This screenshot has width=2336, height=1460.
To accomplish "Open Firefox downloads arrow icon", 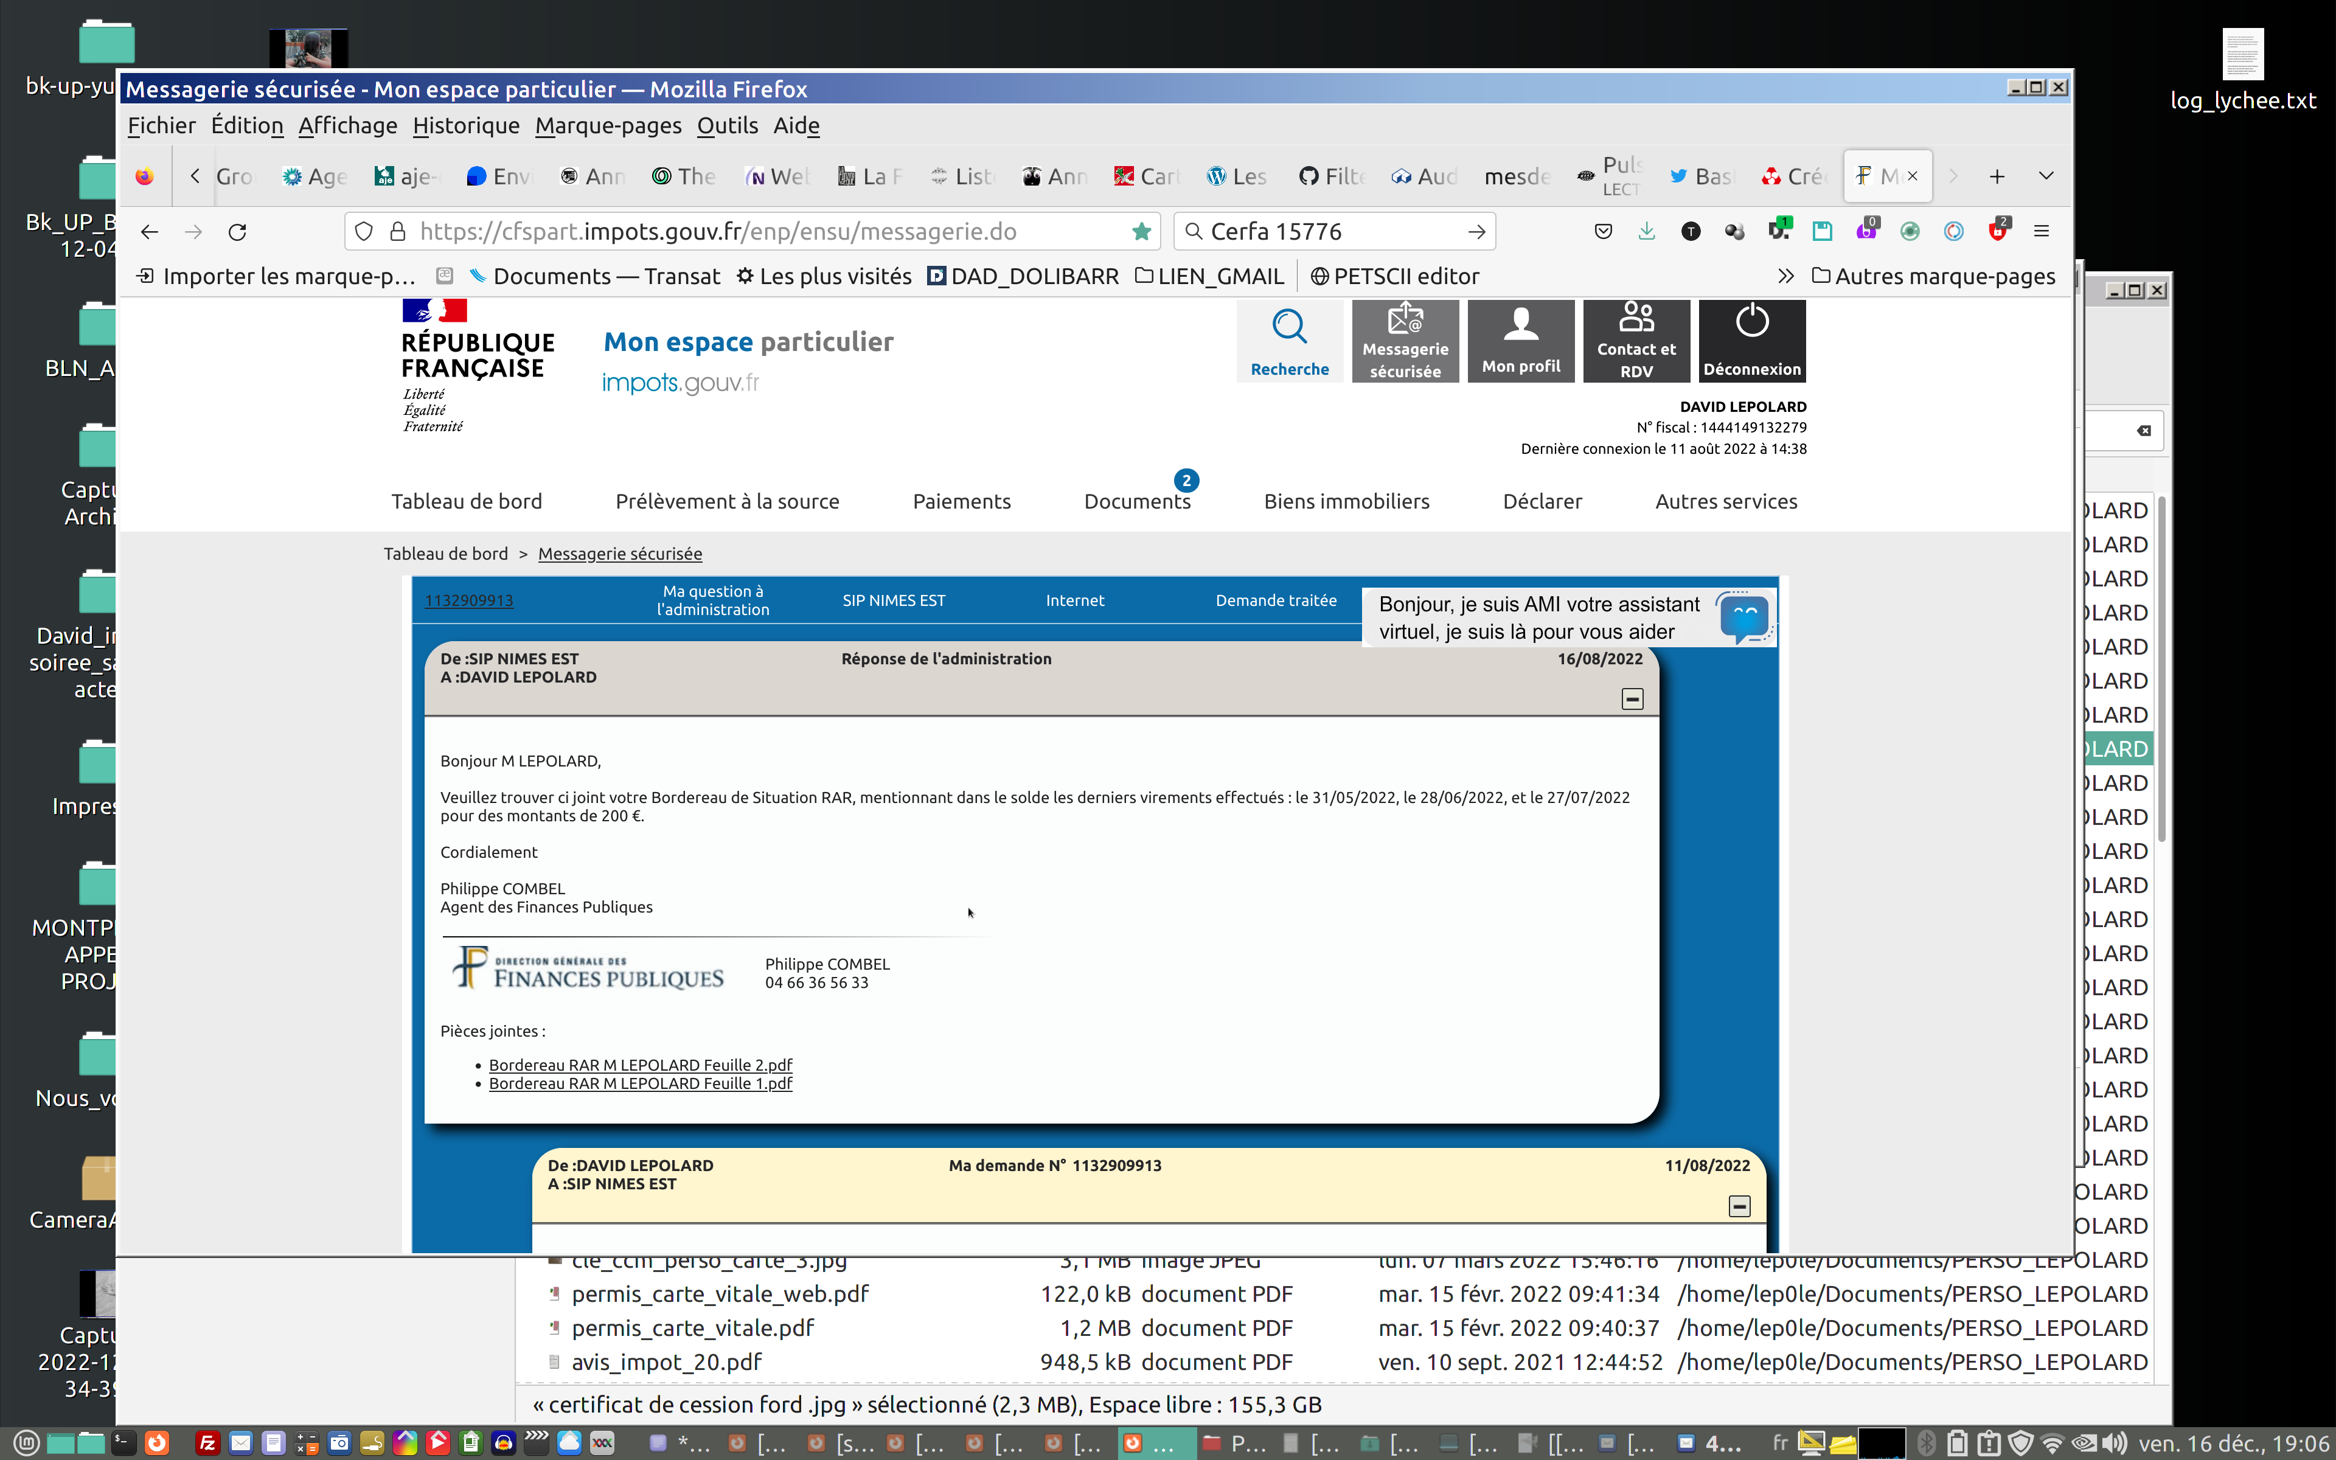I will click(1646, 232).
